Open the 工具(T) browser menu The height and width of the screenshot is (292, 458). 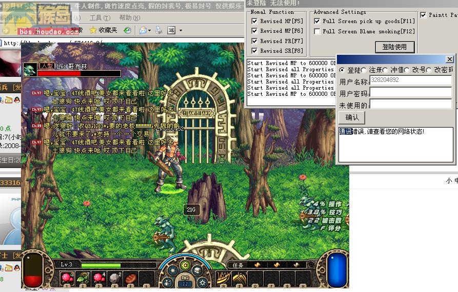[100, 18]
